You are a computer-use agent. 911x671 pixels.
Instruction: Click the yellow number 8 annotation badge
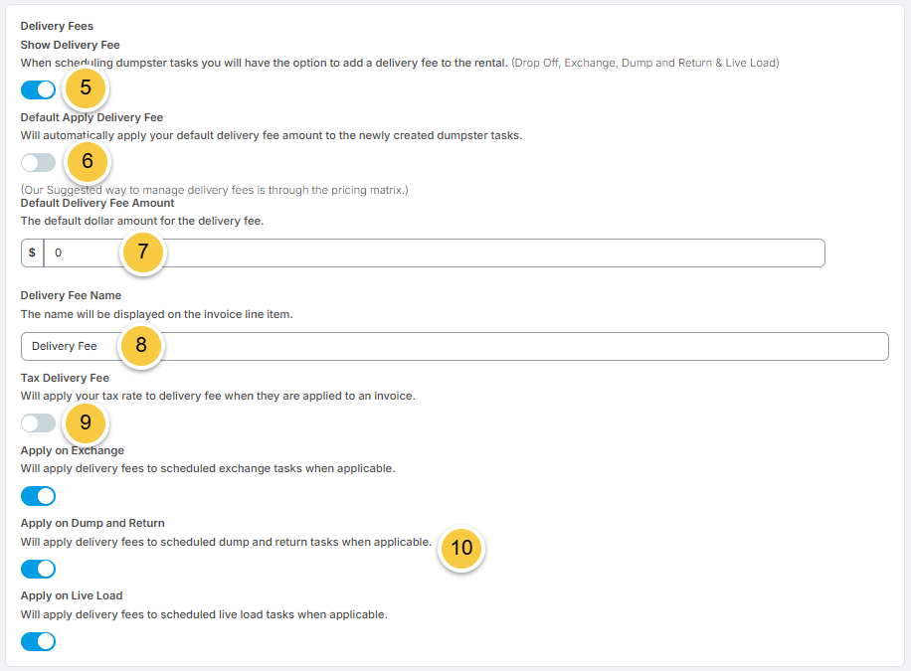(x=141, y=346)
